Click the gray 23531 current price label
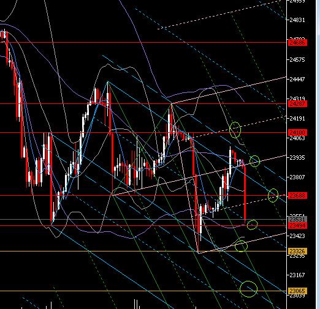The image size is (320, 309). 297,220
